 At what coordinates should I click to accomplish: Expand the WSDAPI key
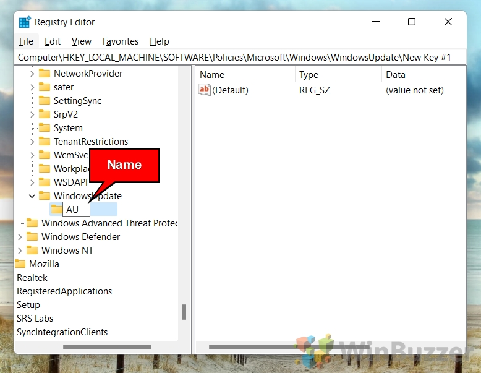click(x=32, y=182)
